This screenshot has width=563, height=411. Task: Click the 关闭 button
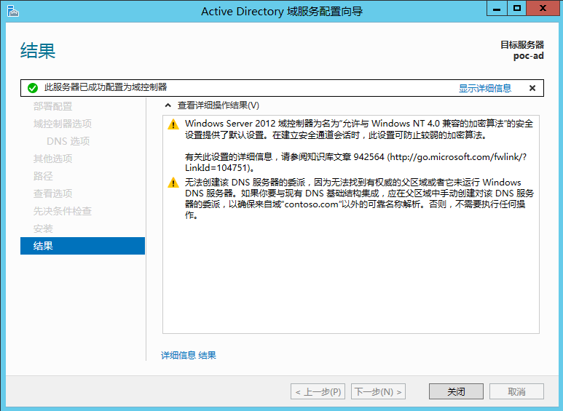(456, 391)
